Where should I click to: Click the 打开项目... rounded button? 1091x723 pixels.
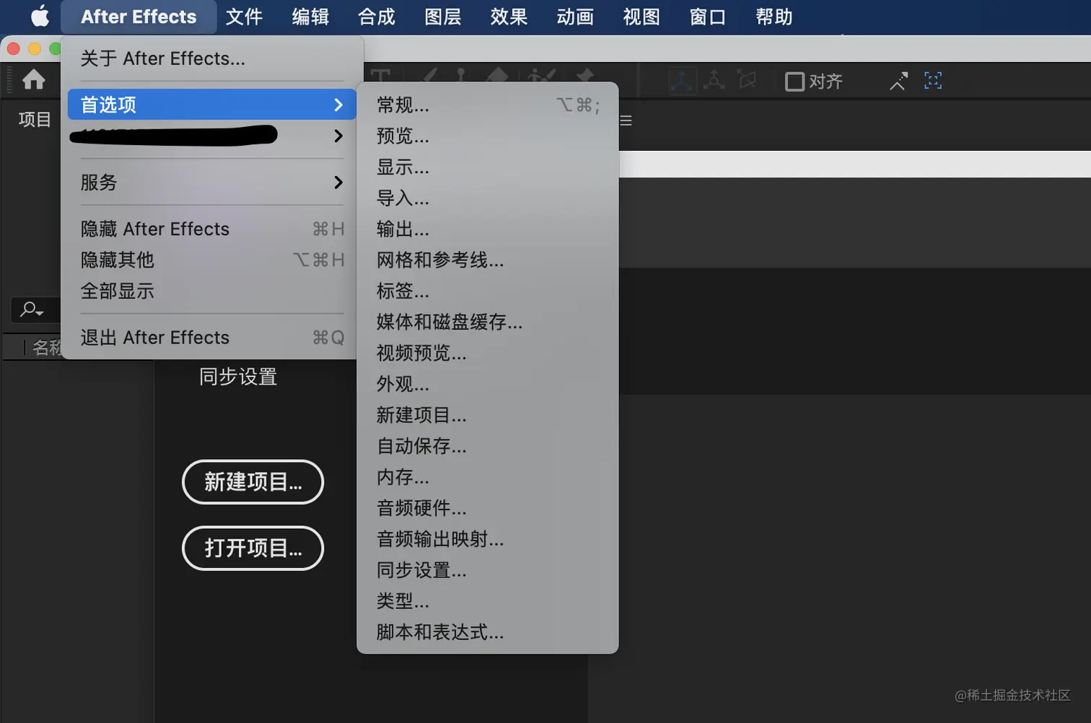253,548
